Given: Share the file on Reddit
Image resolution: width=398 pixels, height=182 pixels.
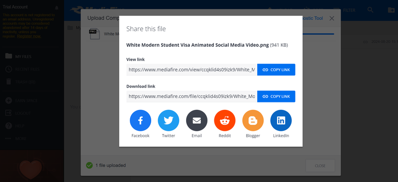Looking at the screenshot, I should [225, 120].
